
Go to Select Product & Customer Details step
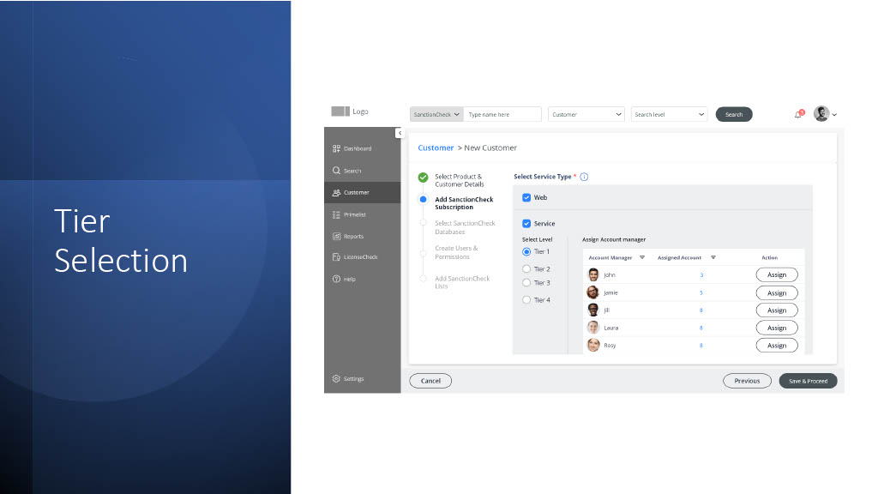pos(460,180)
